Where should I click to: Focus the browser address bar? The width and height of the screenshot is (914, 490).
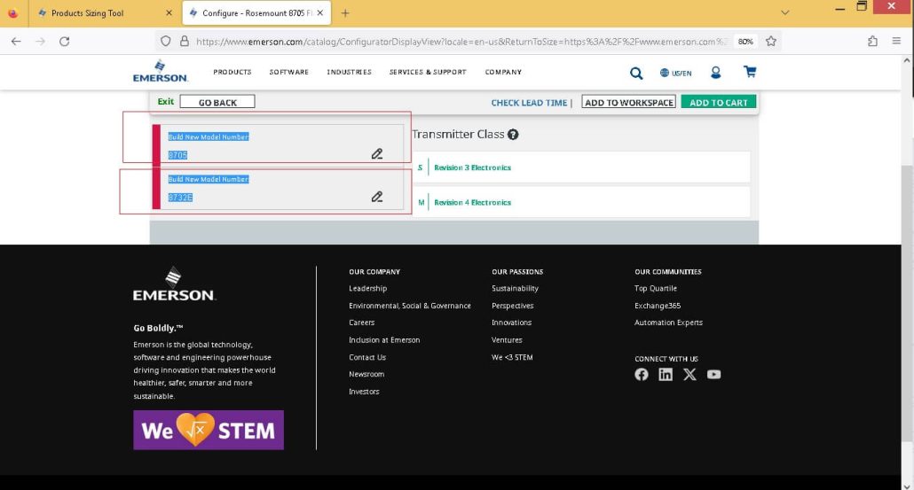[461, 42]
